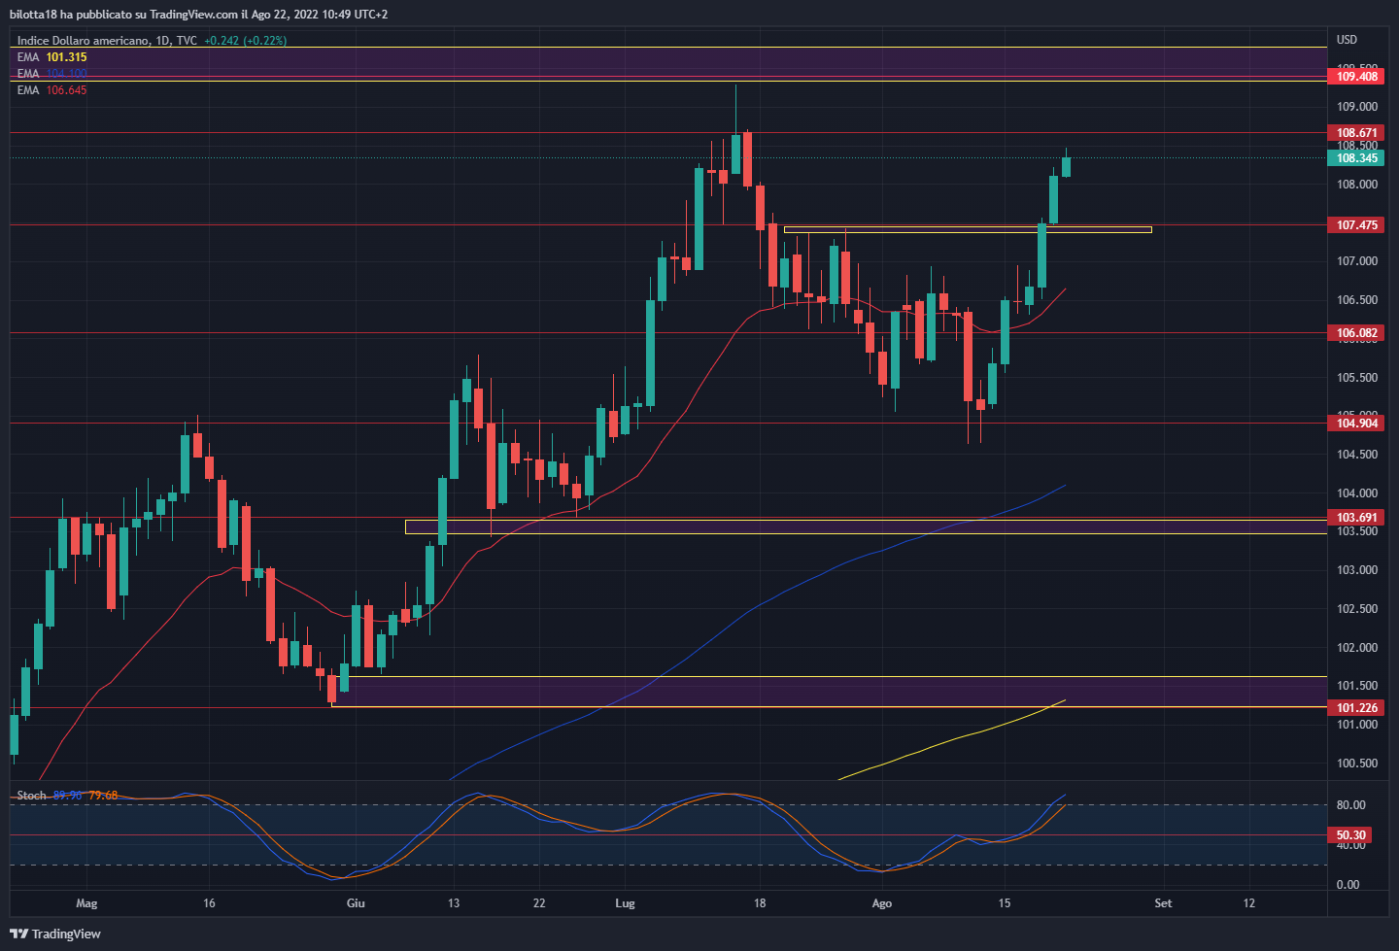Click the bilotta18 publication header text
This screenshot has width=1399, height=951.
point(198,15)
